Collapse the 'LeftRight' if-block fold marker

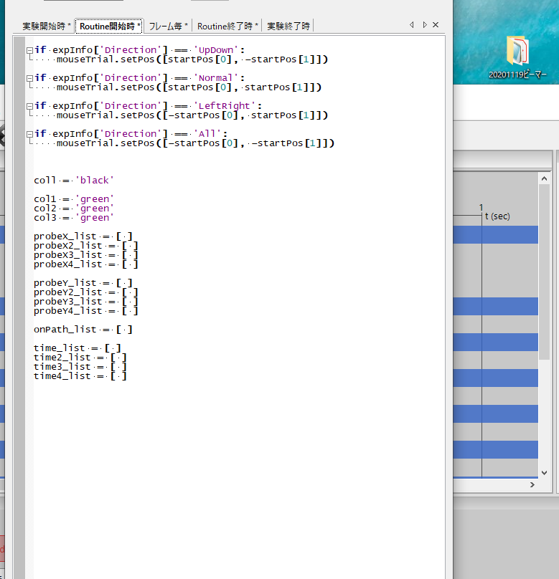pyautogui.click(x=29, y=106)
